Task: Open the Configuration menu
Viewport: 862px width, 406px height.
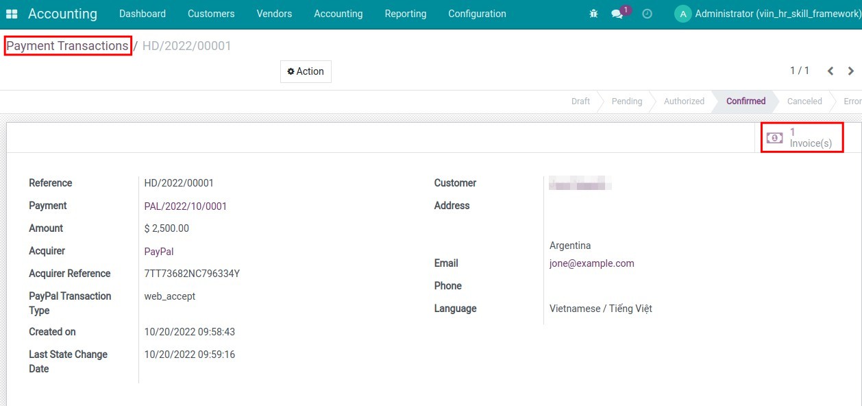Action: point(477,13)
